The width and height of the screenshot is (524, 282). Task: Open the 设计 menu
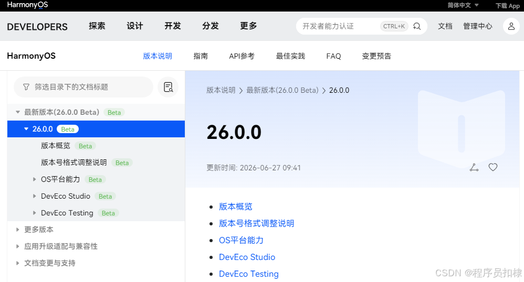click(x=135, y=26)
